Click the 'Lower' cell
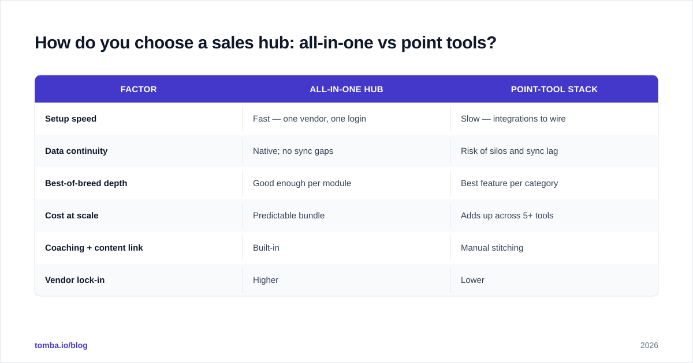Viewport: 693px width, 363px height. pyautogui.click(x=472, y=280)
